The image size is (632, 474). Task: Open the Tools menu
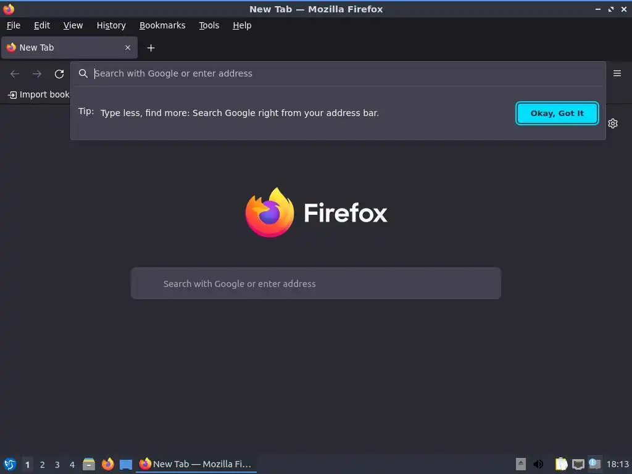[x=209, y=25]
